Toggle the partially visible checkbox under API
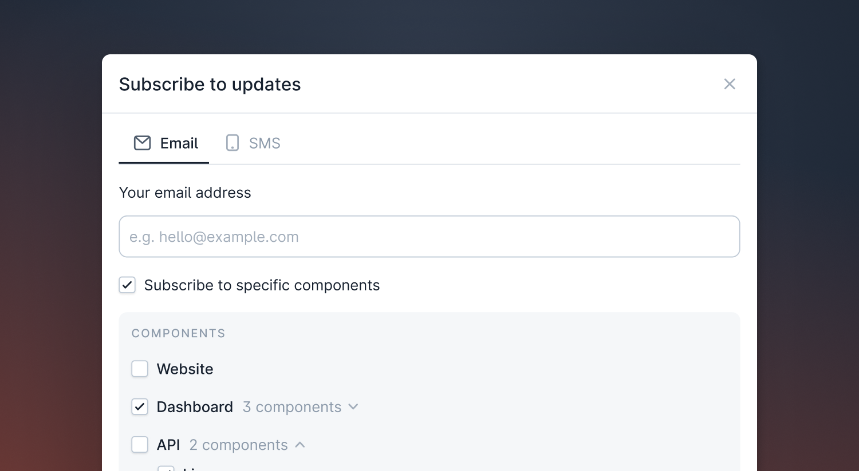The width and height of the screenshot is (859, 471). 166,468
